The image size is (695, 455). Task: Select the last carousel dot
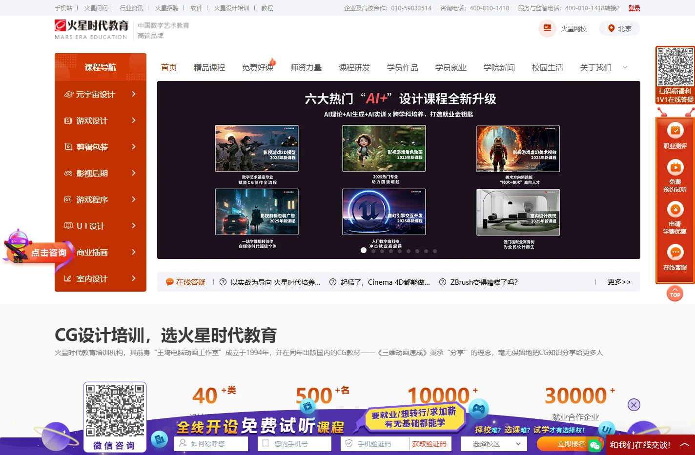(x=435, y=251)
